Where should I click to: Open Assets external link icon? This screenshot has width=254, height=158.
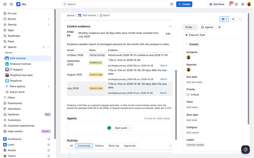[49, 150]
